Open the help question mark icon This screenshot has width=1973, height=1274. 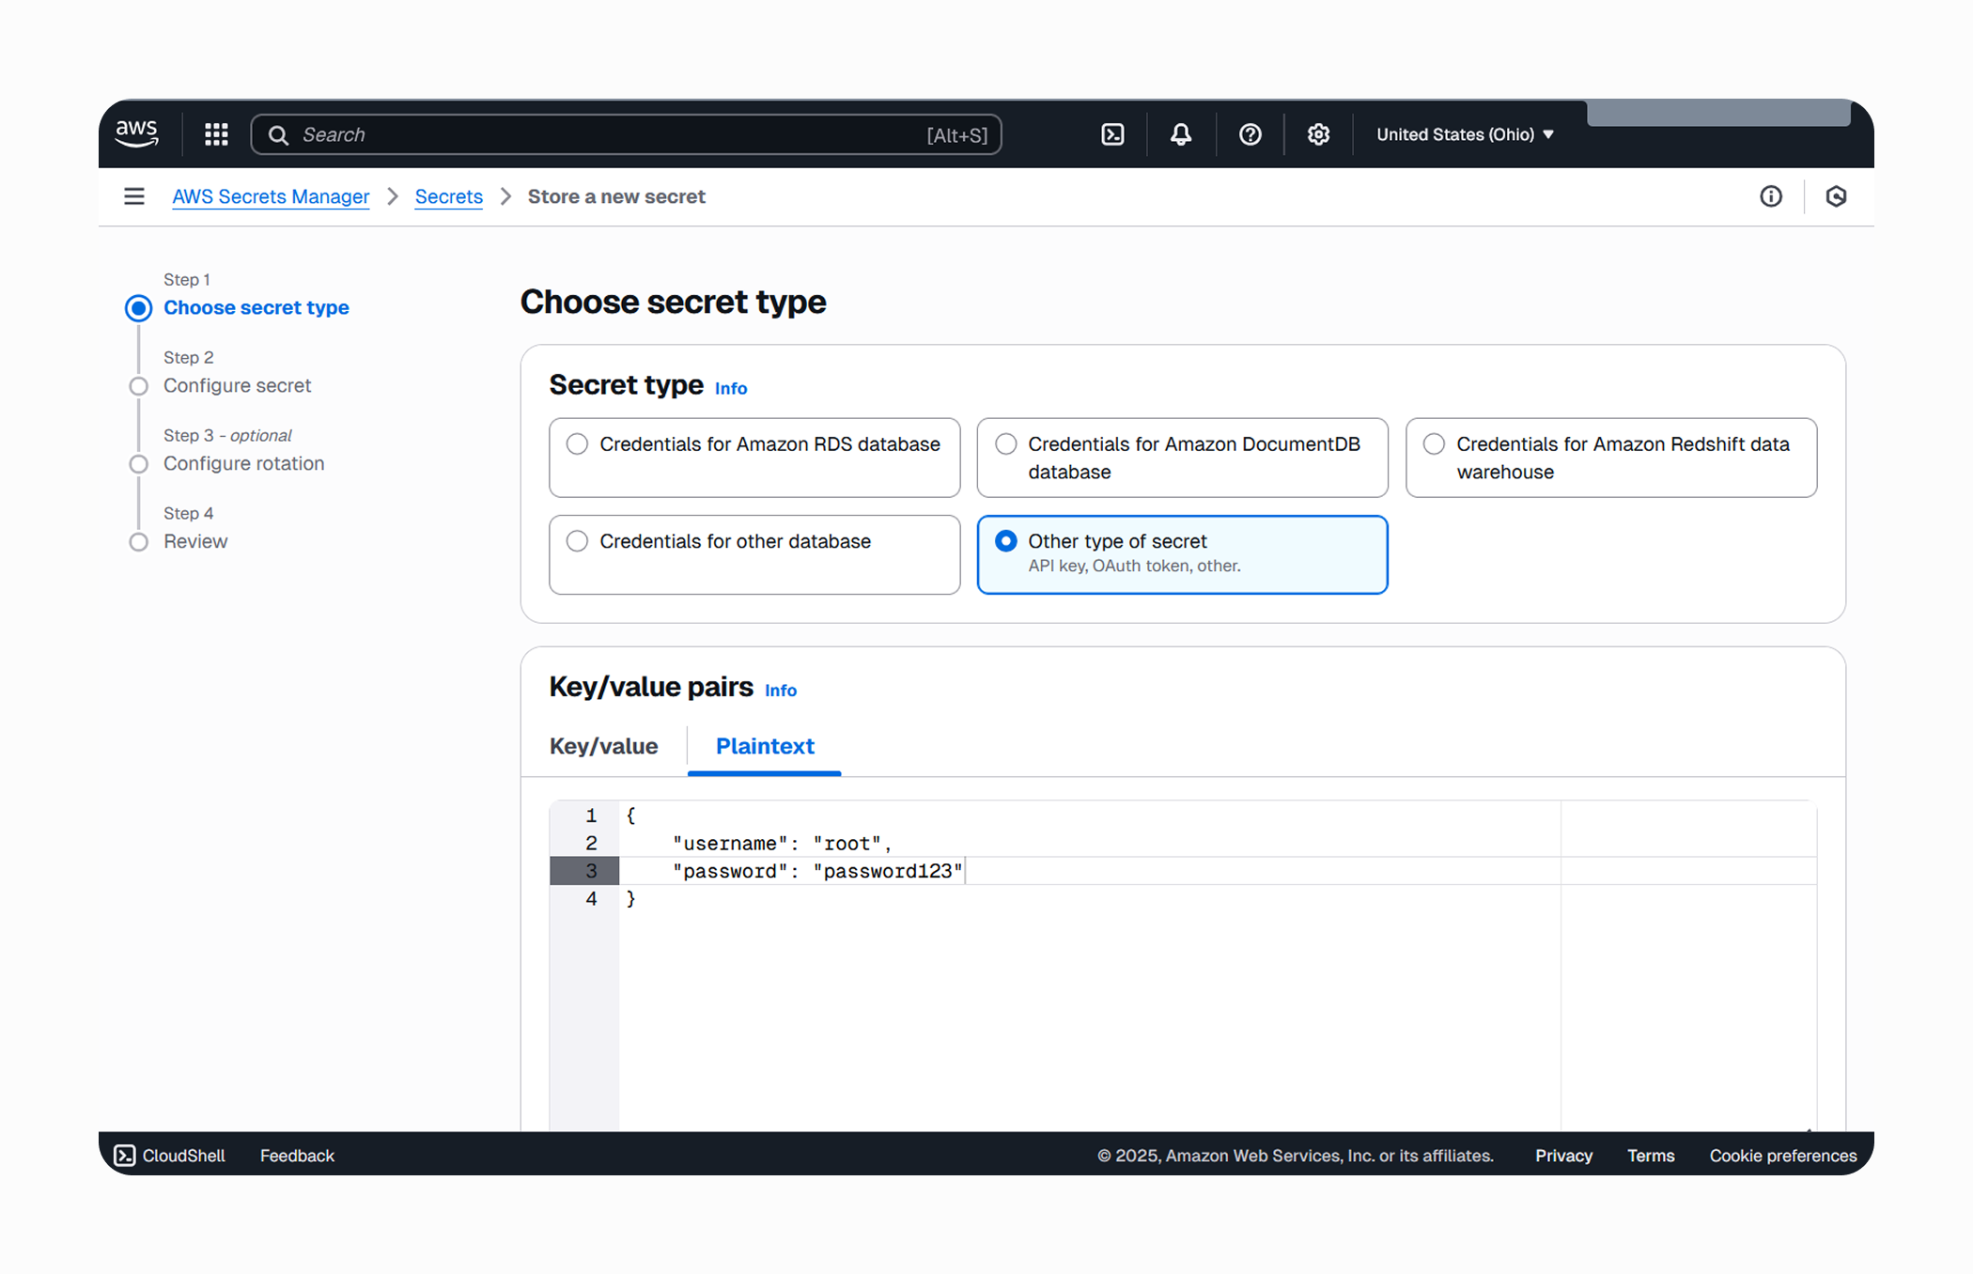pyautogui.click(x=1250, y=134)
